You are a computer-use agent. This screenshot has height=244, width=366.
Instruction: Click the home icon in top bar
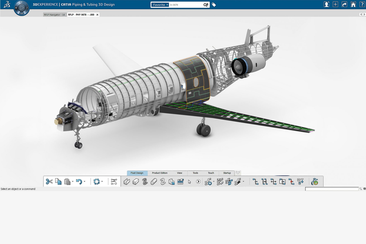353,4
